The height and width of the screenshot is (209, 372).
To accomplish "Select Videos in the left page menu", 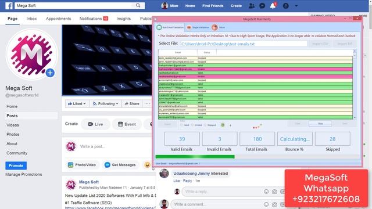I will point(13,125).
